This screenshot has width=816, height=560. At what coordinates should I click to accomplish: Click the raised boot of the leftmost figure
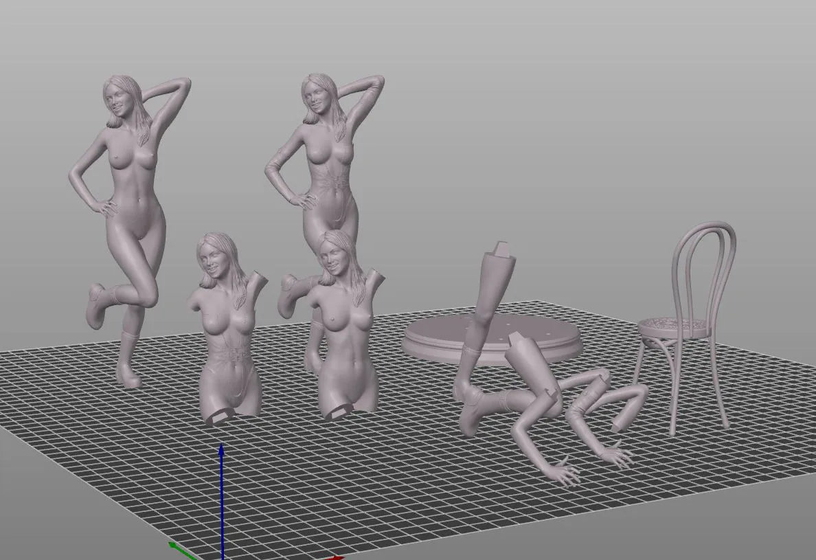(x=96, y=306)
